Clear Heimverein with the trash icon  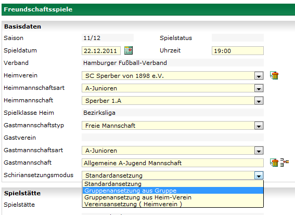point(274,75)
